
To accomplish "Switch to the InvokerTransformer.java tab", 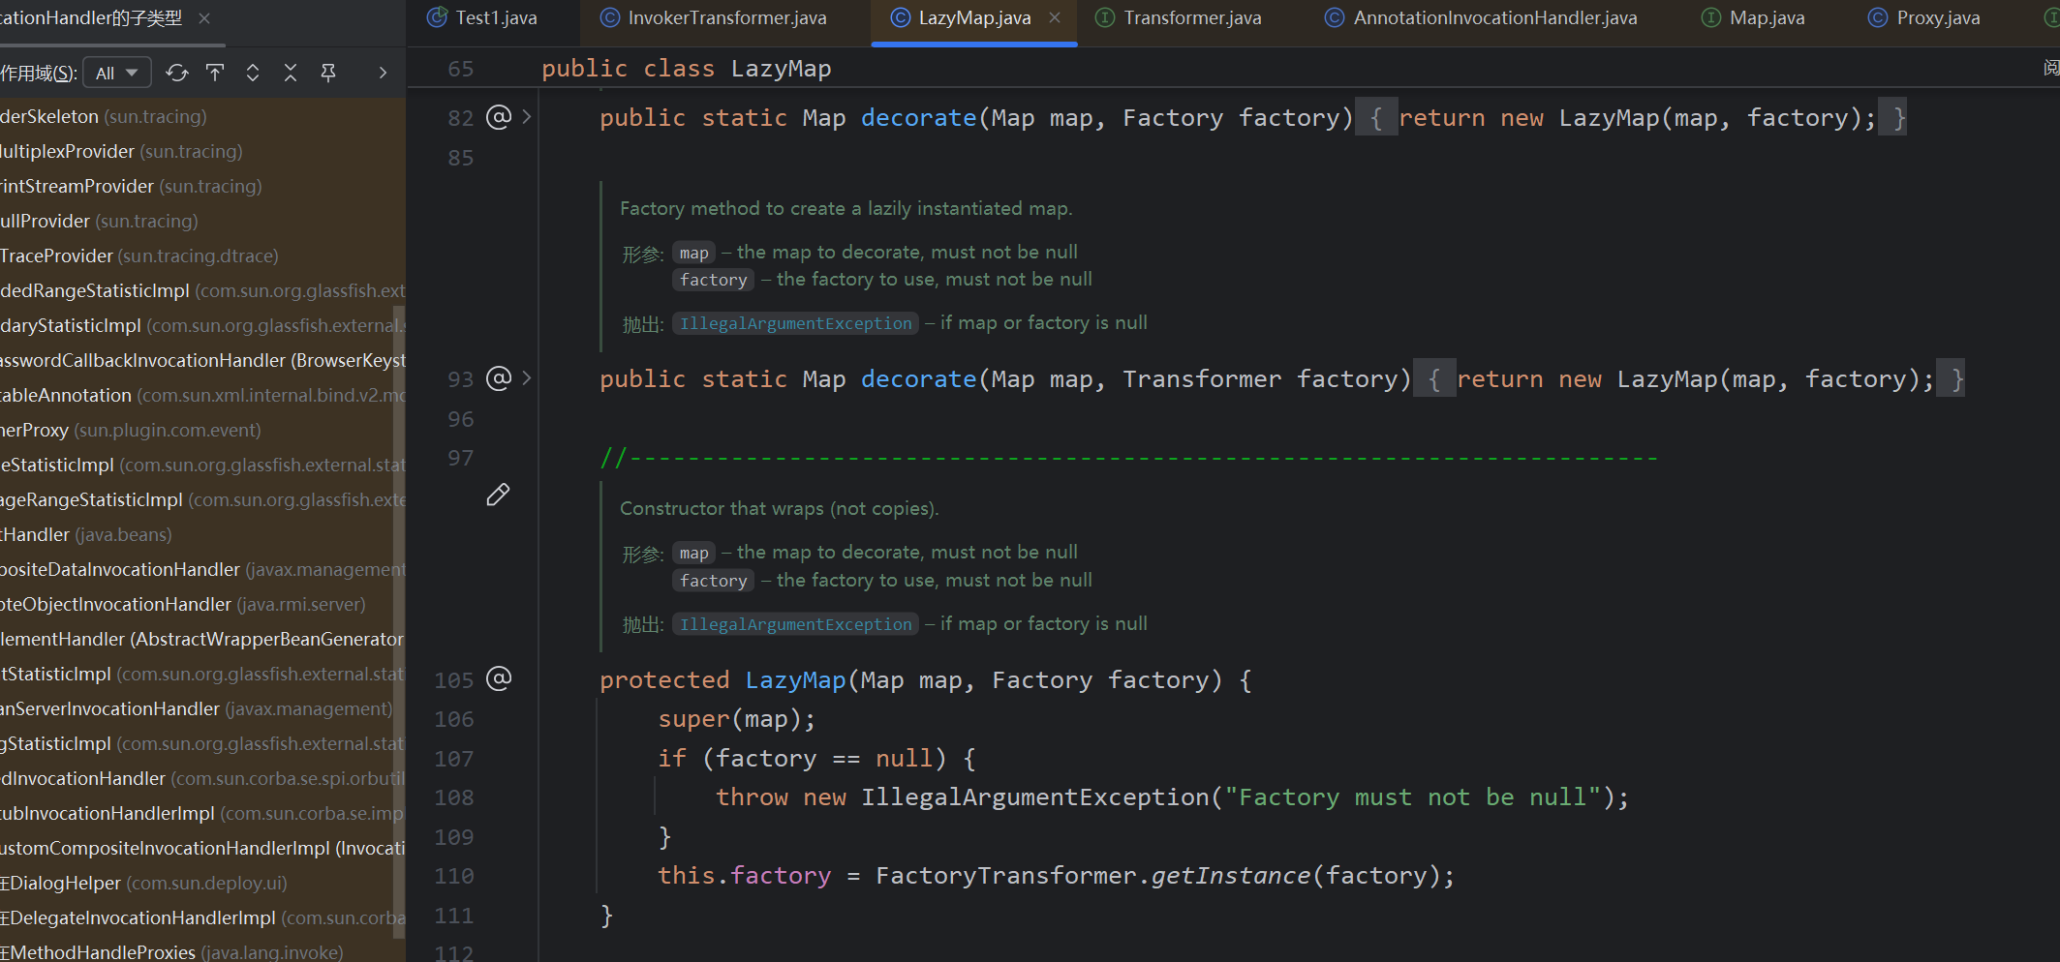I will (x=714, y=18).
